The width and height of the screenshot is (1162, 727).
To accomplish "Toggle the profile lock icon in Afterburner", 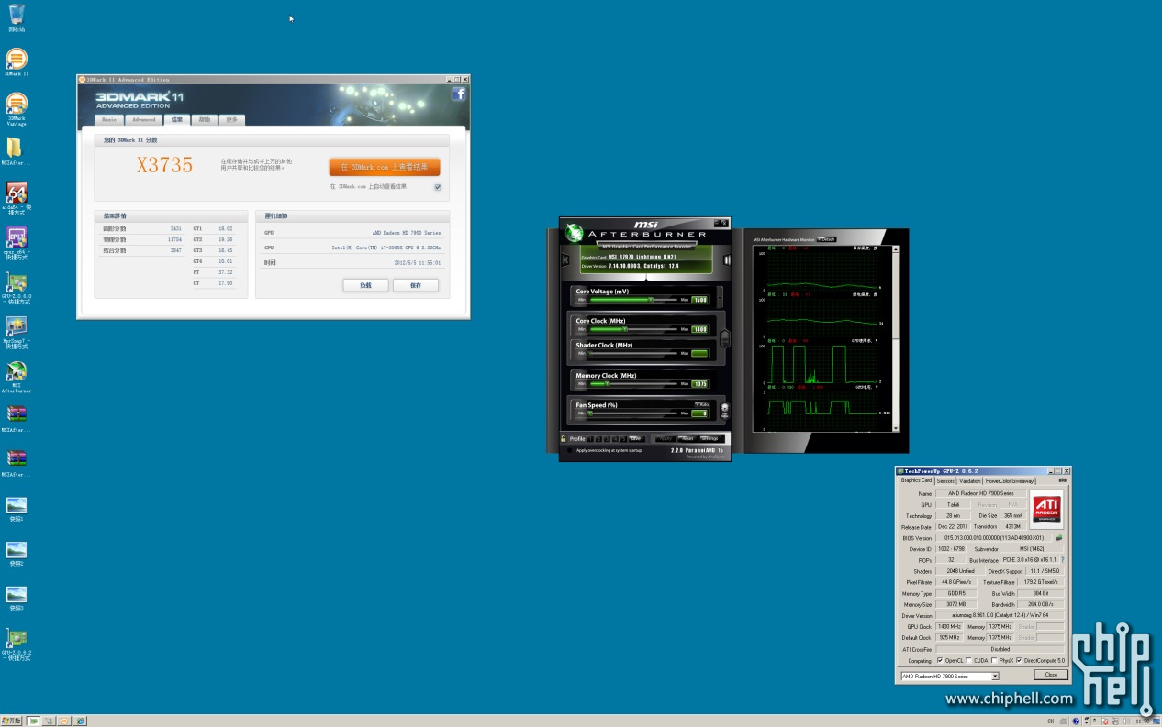I will point(564,438).
